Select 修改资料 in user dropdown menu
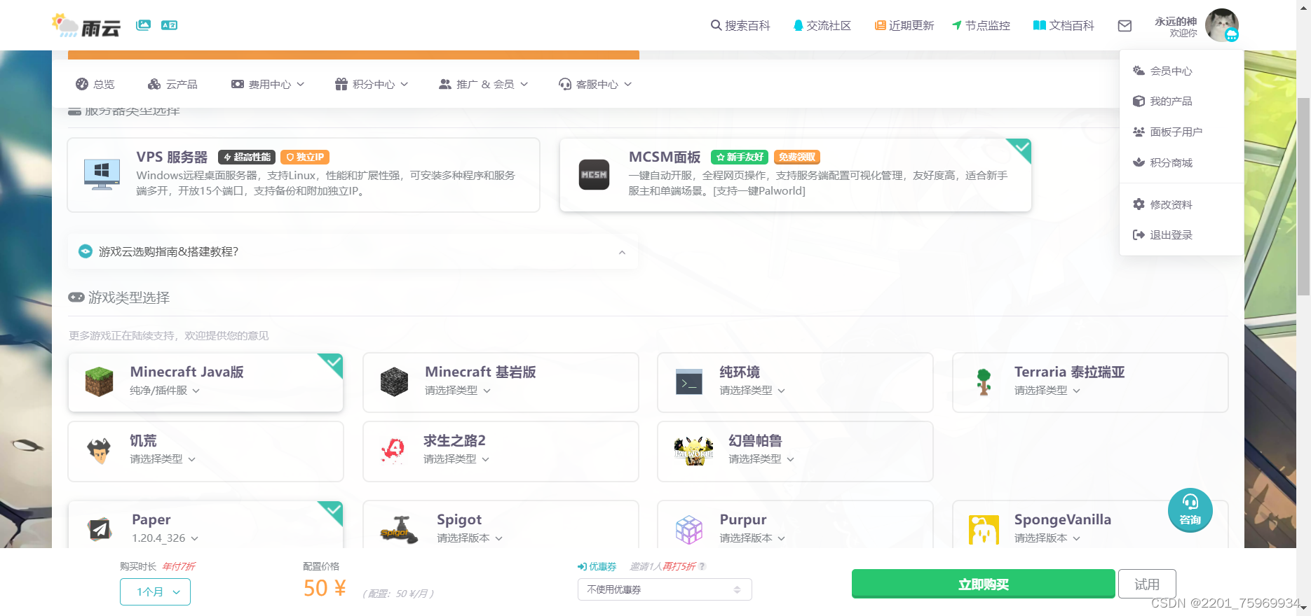Viewport: 1311px width, 616px height. [1181, 204]
